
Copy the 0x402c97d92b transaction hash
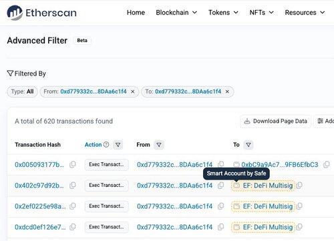[73, 185]
